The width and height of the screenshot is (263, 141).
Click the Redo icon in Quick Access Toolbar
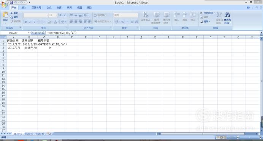(22, 2)
